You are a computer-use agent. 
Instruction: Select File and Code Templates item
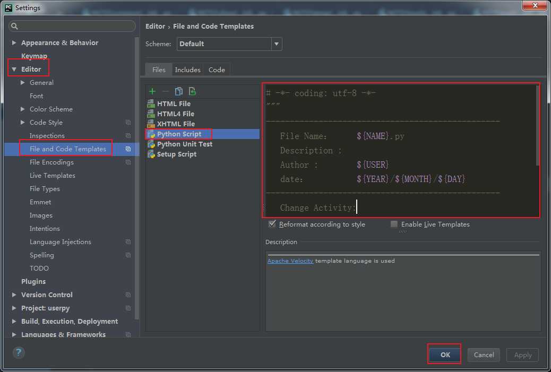click(x=68, y=149)
